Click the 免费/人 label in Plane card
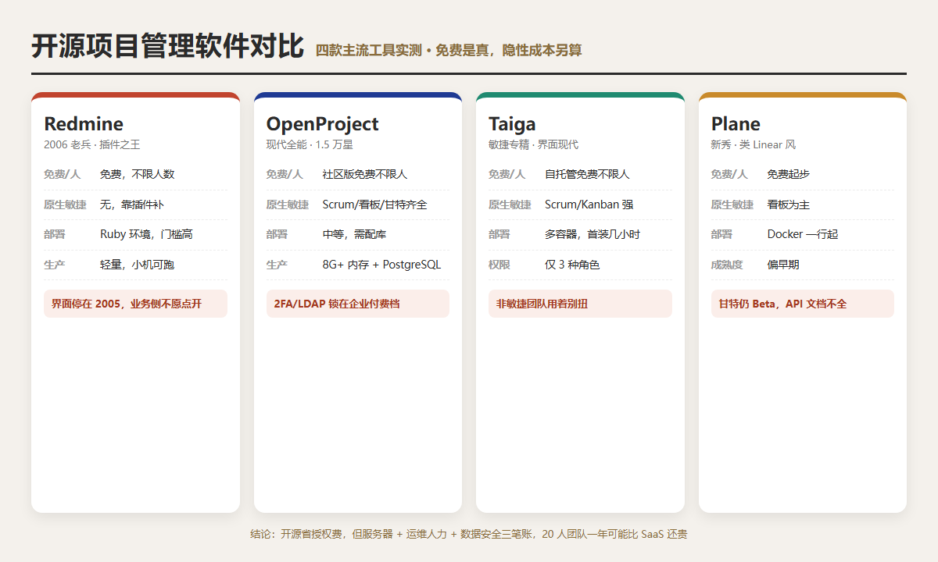The width and height of the screenshot is (938, 562). [729, 174]
